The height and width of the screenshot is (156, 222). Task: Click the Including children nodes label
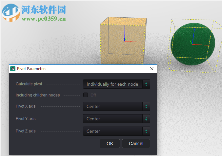(38, 95)
